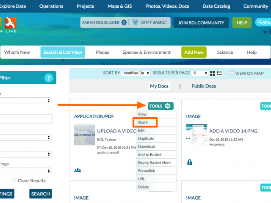Open user settings gear beside Sarah Dolislager
This screenshot has height=203, width=271.
pyautogui.click(x=124, y=22)
